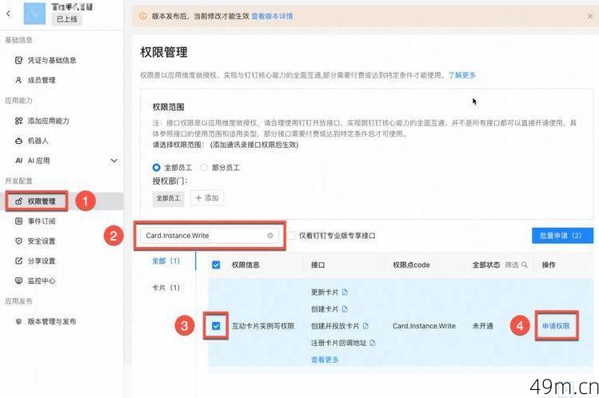
Task: Click the 批量申请 (2) button
Action: (x=562, y=236)
